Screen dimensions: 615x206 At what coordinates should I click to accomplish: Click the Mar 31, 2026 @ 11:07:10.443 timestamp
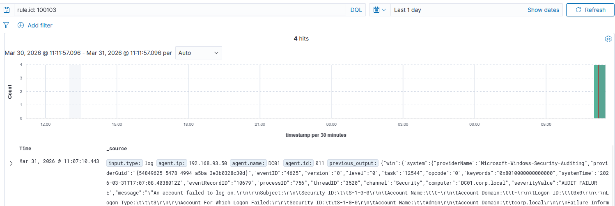59,161
